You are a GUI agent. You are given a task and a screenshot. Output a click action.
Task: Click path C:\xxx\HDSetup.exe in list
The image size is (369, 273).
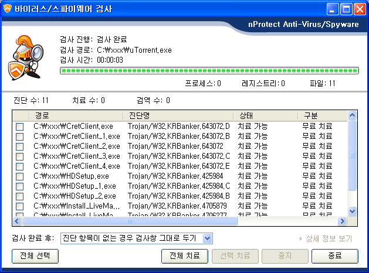(x=71, y=176)
